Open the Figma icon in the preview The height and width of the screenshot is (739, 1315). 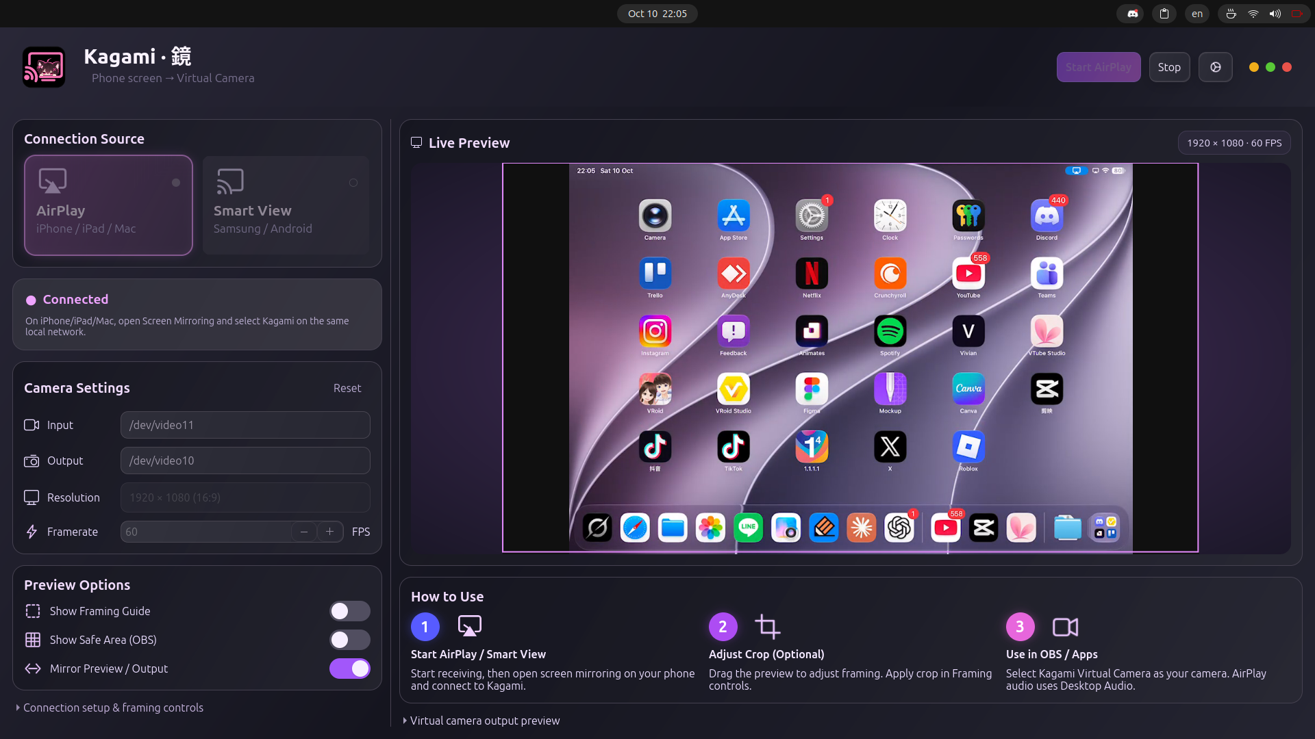point(812,389)
